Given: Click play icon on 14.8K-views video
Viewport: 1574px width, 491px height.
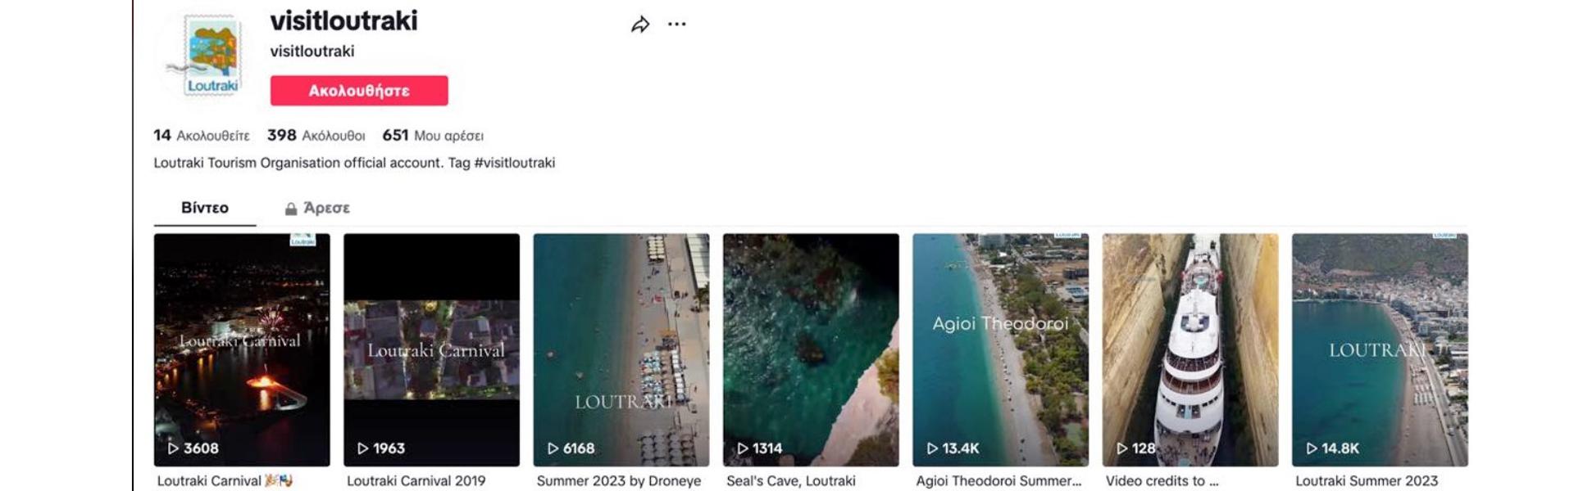Looking at the screenshot, I should [1312, 448].
